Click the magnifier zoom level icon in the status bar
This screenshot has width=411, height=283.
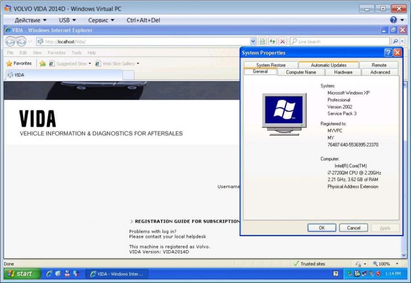375,264
